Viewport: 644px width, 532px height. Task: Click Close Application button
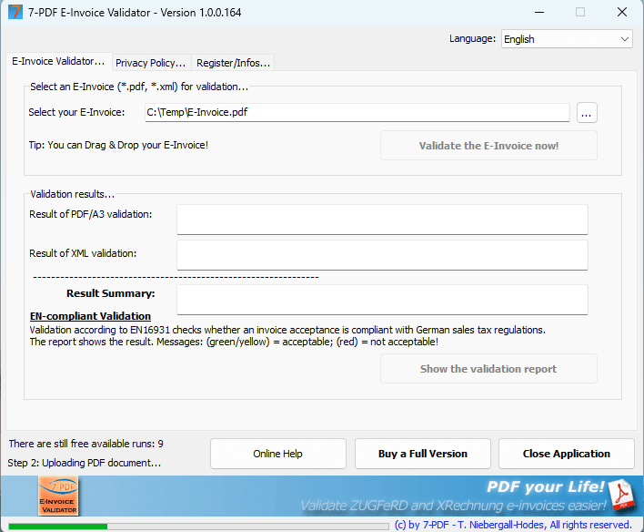(567, 454)
